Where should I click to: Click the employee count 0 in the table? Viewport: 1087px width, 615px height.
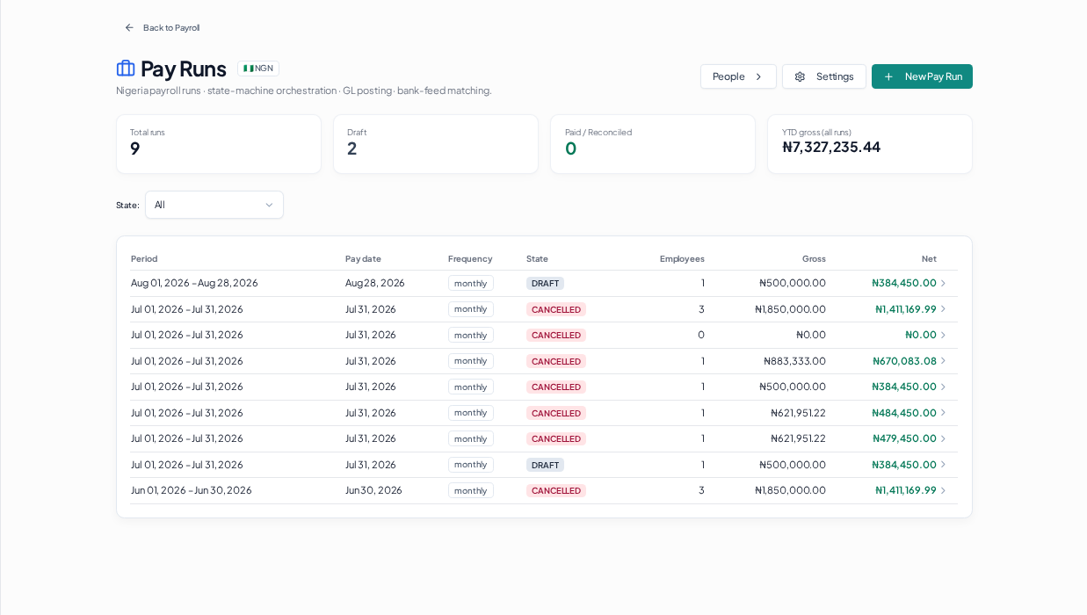pos(701,335)
